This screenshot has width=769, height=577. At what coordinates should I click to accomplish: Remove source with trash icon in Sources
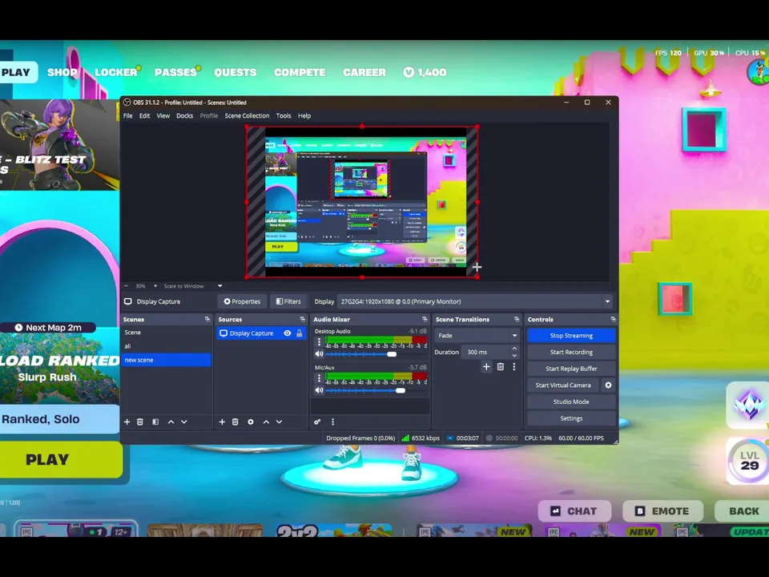tap(235, 422)
